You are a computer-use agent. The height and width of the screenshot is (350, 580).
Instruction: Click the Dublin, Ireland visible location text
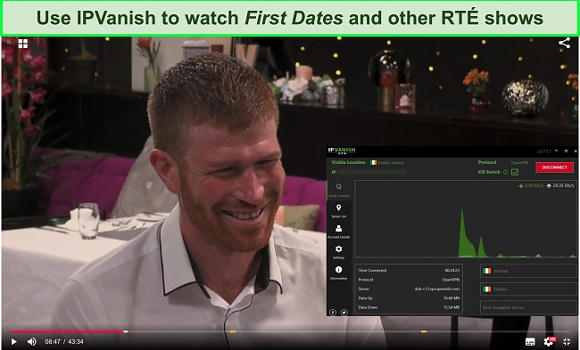pos(391,162)
